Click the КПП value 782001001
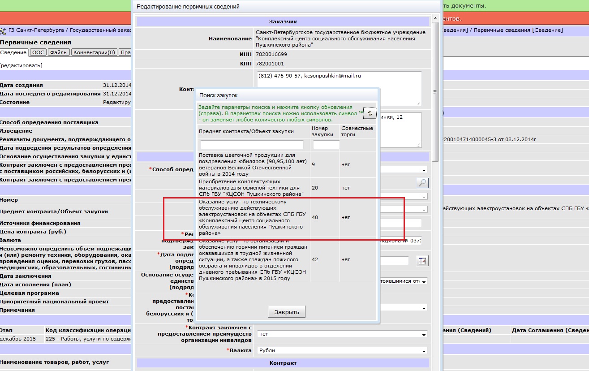Image resolution: width=589 pixels, height=371 pixels. click(x=270, y=64)
